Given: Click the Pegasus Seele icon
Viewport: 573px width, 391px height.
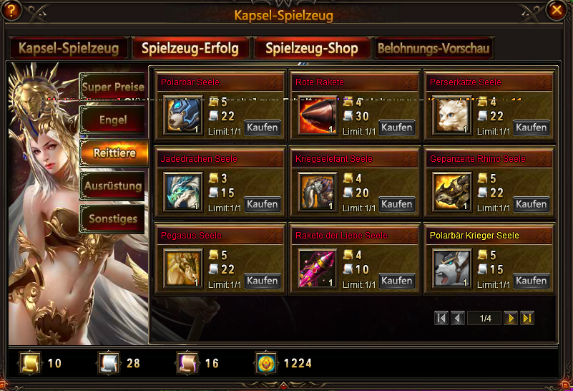Looking at the screenshot, I should [183, 269].
